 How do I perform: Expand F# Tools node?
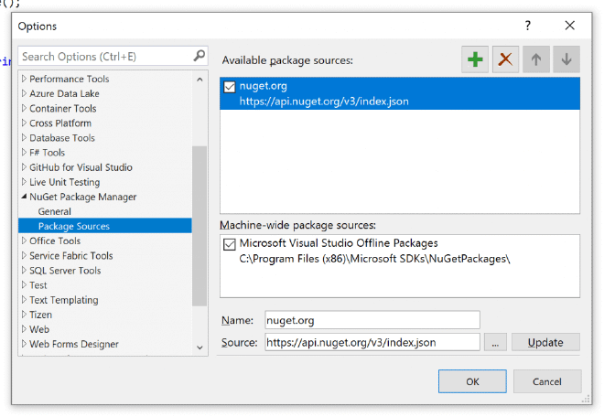[24, 152]
